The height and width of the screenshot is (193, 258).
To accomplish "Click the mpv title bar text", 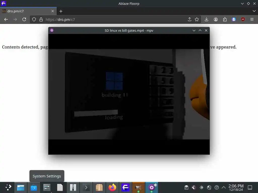I will [129, 30].
